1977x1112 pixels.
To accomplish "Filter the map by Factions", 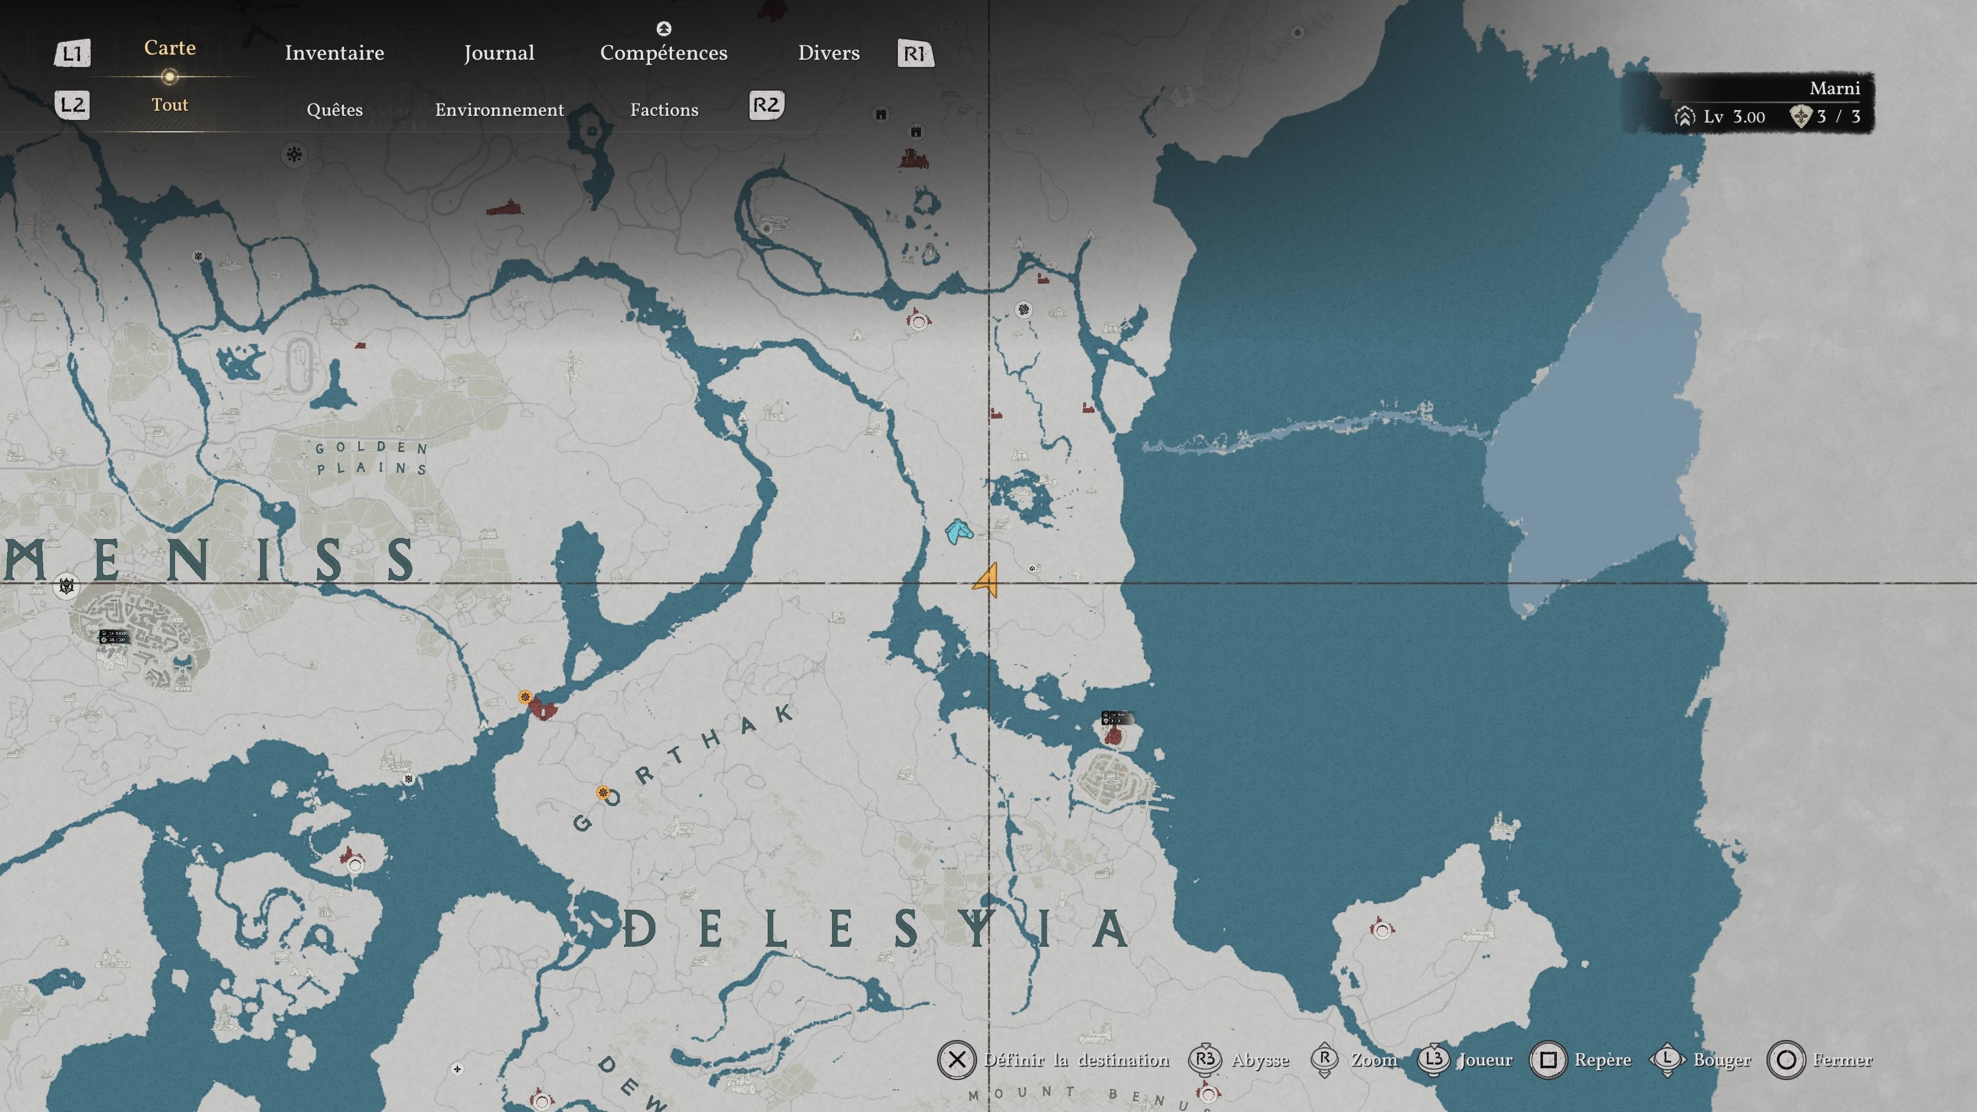I will (x=665, y=110).
